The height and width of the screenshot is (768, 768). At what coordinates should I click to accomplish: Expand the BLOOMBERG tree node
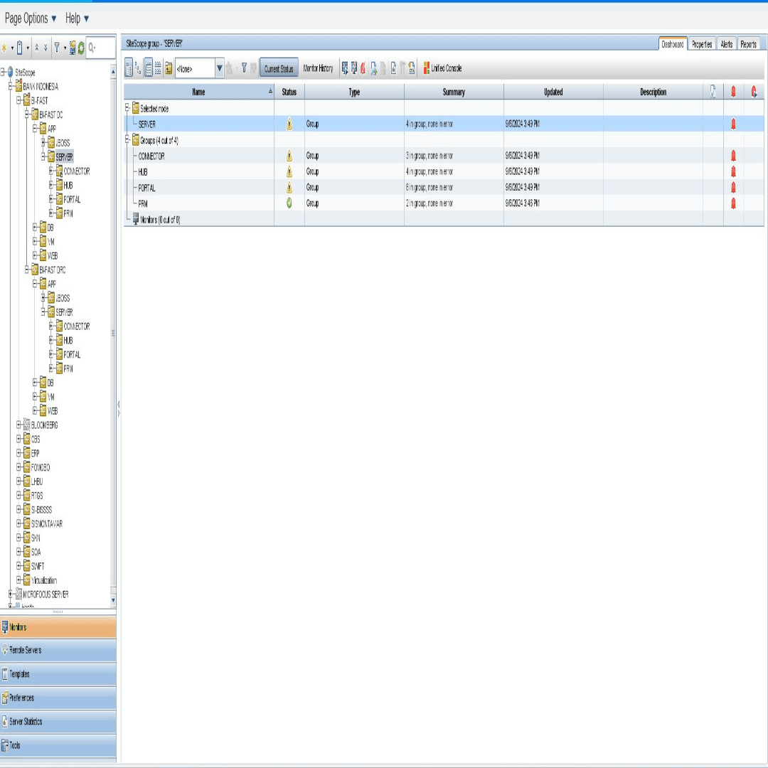click(x=18, y=425)
